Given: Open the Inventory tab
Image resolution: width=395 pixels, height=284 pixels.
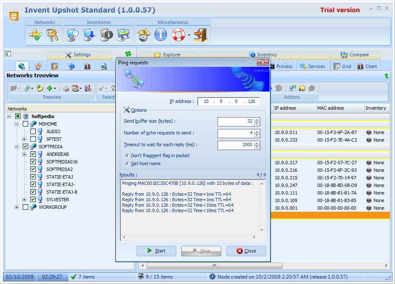Looking at the screenshot, I should [265, 55].
